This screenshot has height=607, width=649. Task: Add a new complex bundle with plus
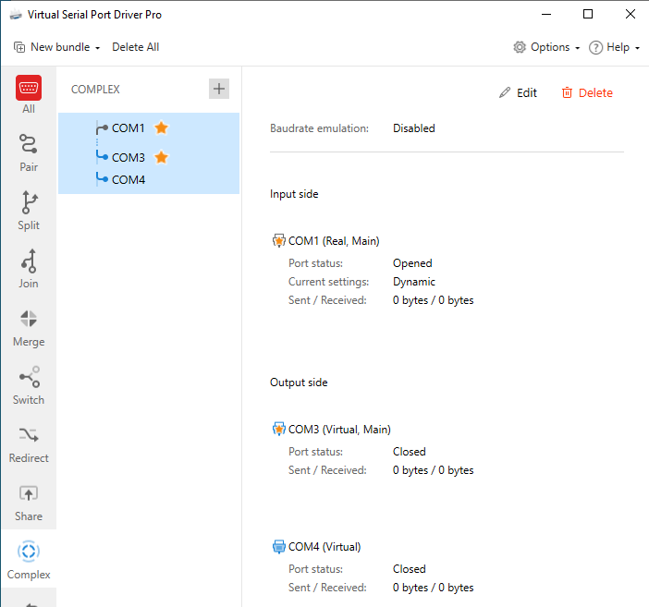218,89
